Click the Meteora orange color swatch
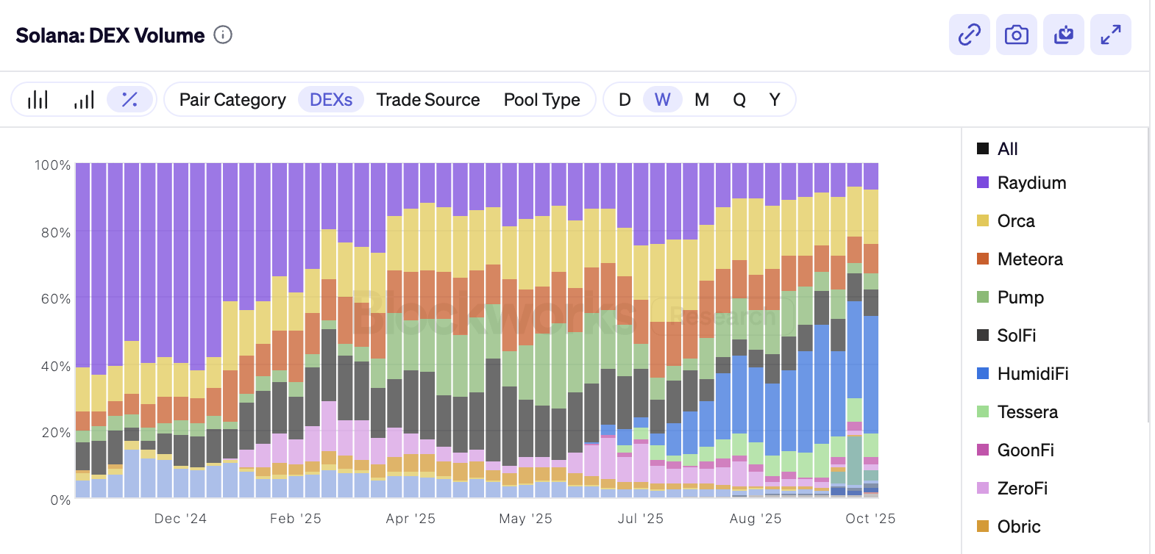 (x=983, y=259)
